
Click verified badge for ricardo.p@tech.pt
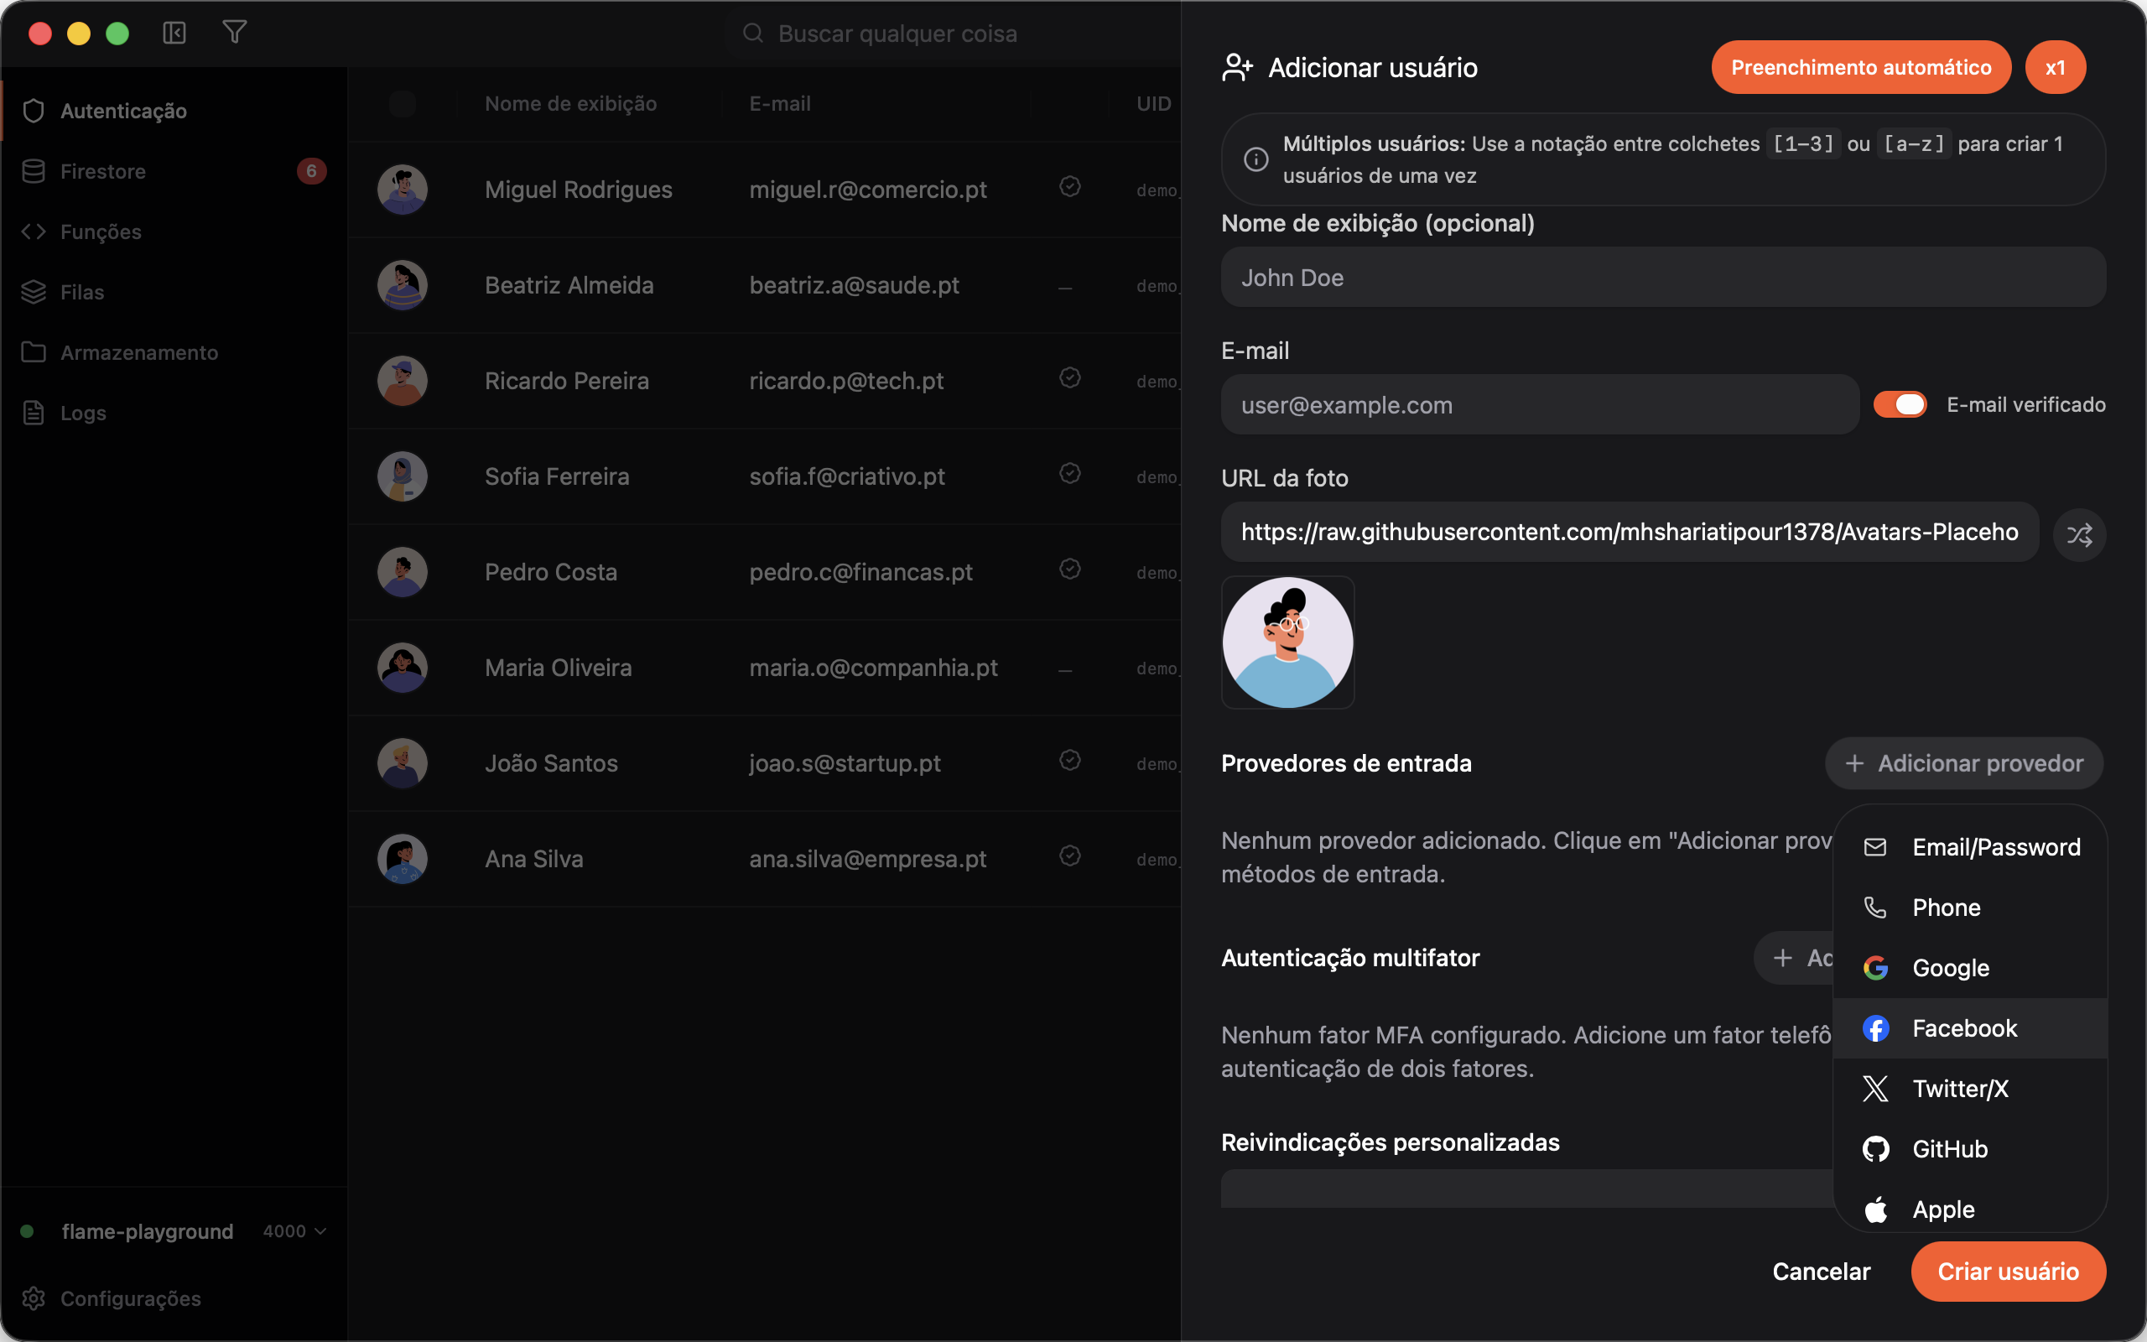[1070, 378]
